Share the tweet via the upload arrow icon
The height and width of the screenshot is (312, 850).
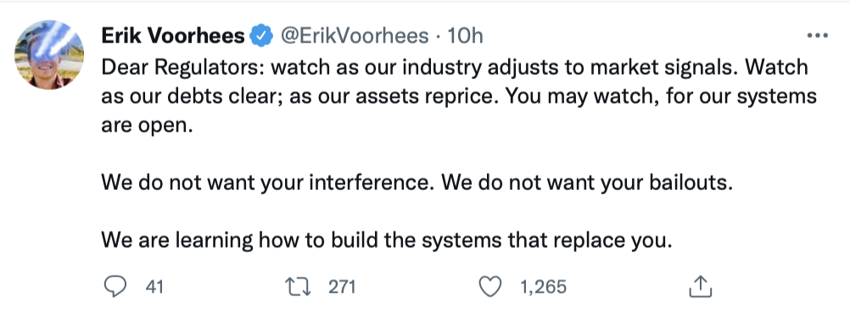[699, 287]
